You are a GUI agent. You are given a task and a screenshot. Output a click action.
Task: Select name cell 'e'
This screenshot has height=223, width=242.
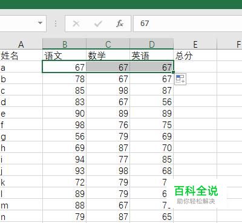(21, 112)
